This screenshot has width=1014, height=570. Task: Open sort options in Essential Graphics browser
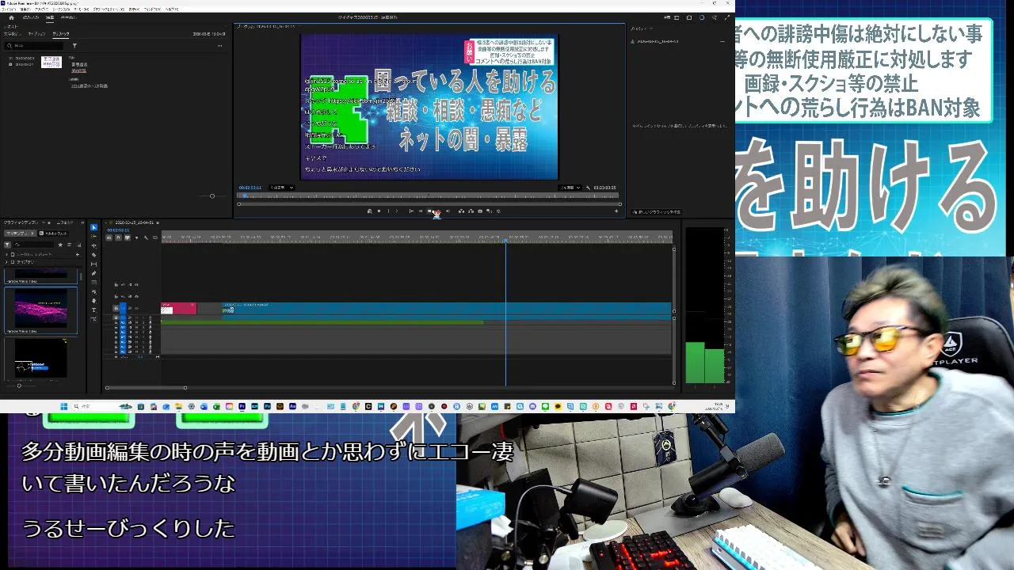coord(70,245)
